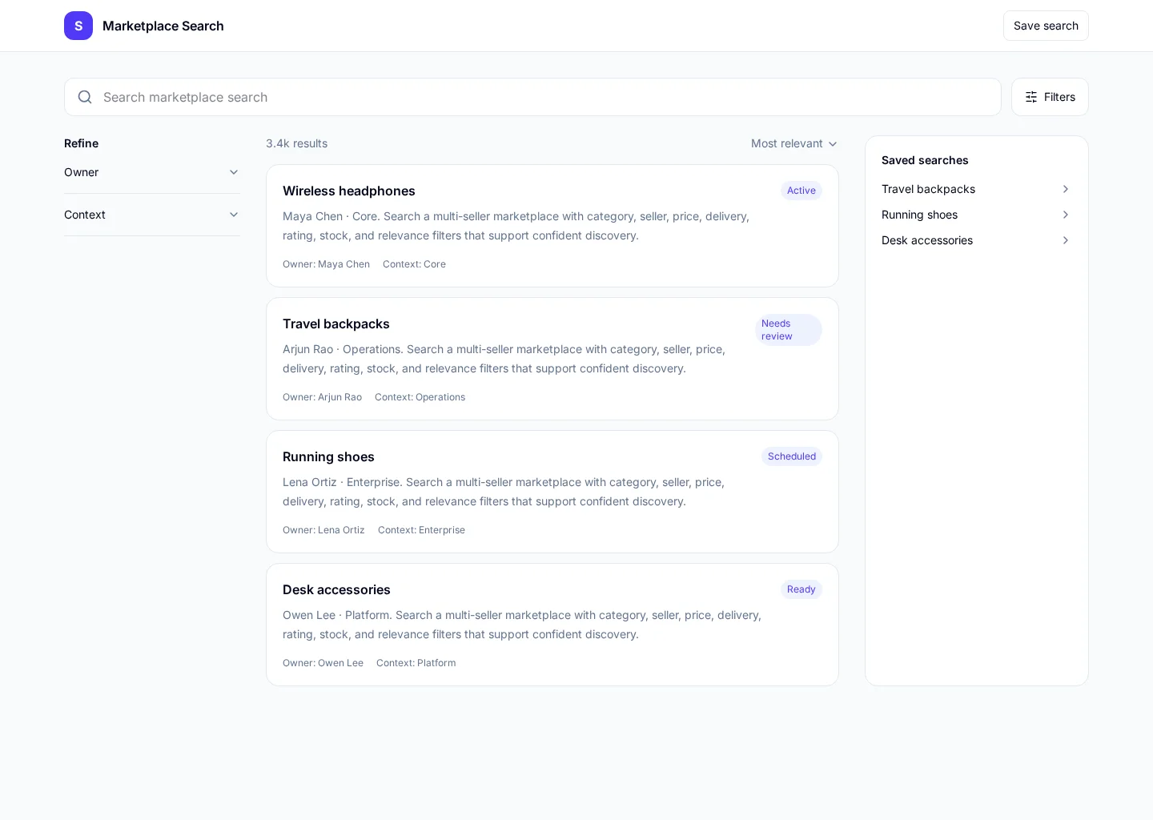Viewport: 1153px width, 820px height.
Task: Click Owner: Maya Chen metadata
Action: [326, 264]
